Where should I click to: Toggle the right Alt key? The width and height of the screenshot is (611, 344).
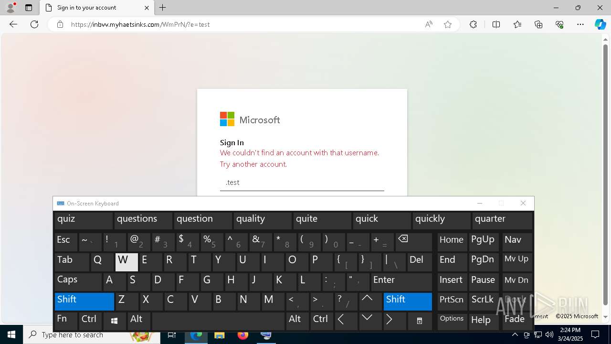(x=297, y=321)
